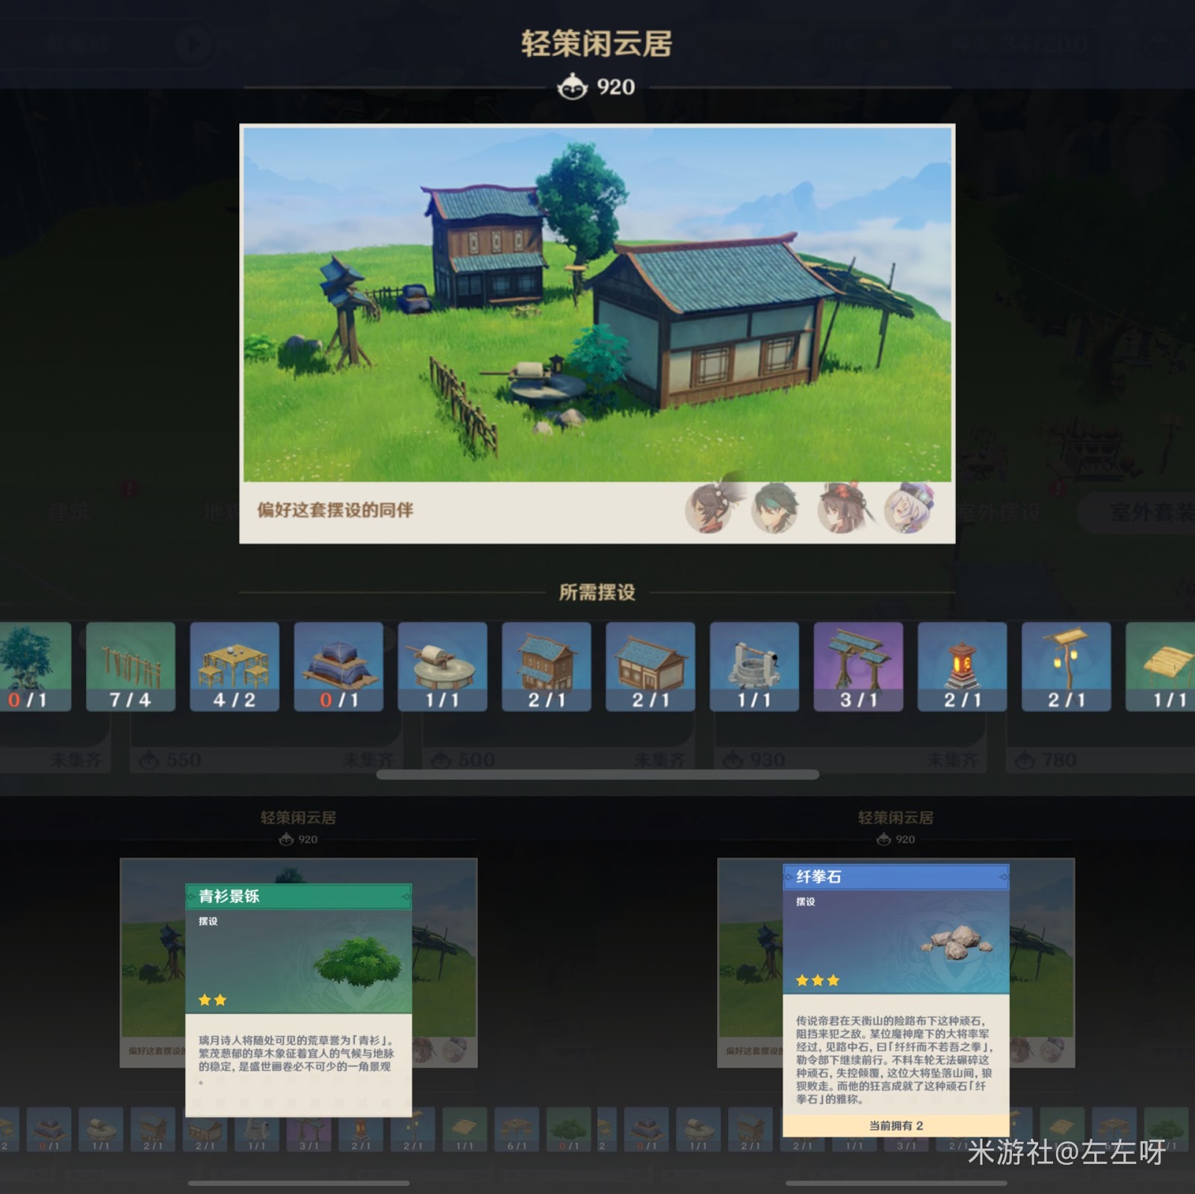
Task: Select the green bush item in the left panel row
Action: [x=569, y=1128]
